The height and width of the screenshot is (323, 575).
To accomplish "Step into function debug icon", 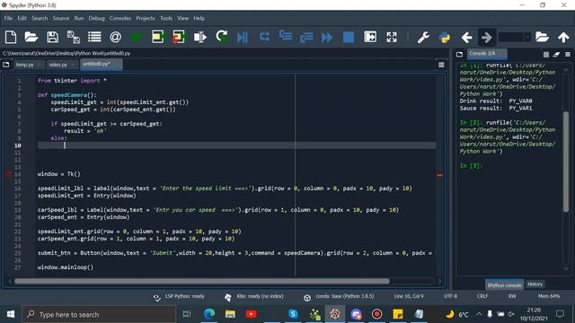I will click(286, 36).
